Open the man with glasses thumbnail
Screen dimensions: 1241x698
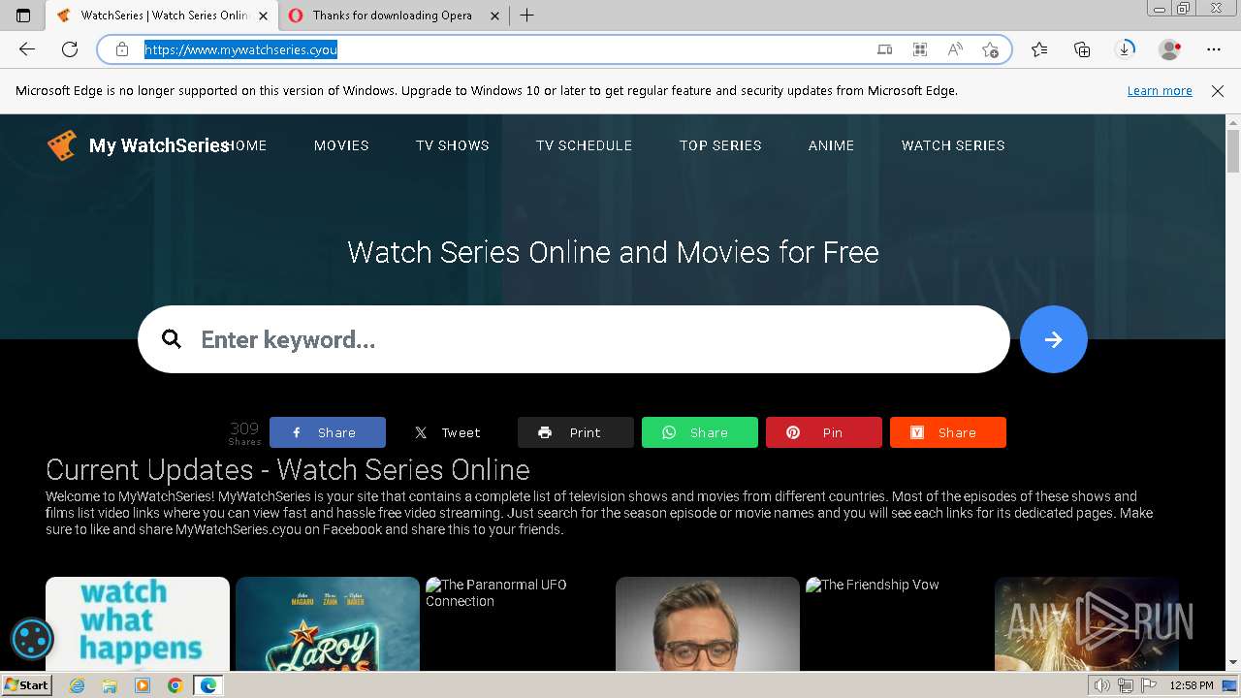[708, 623]
